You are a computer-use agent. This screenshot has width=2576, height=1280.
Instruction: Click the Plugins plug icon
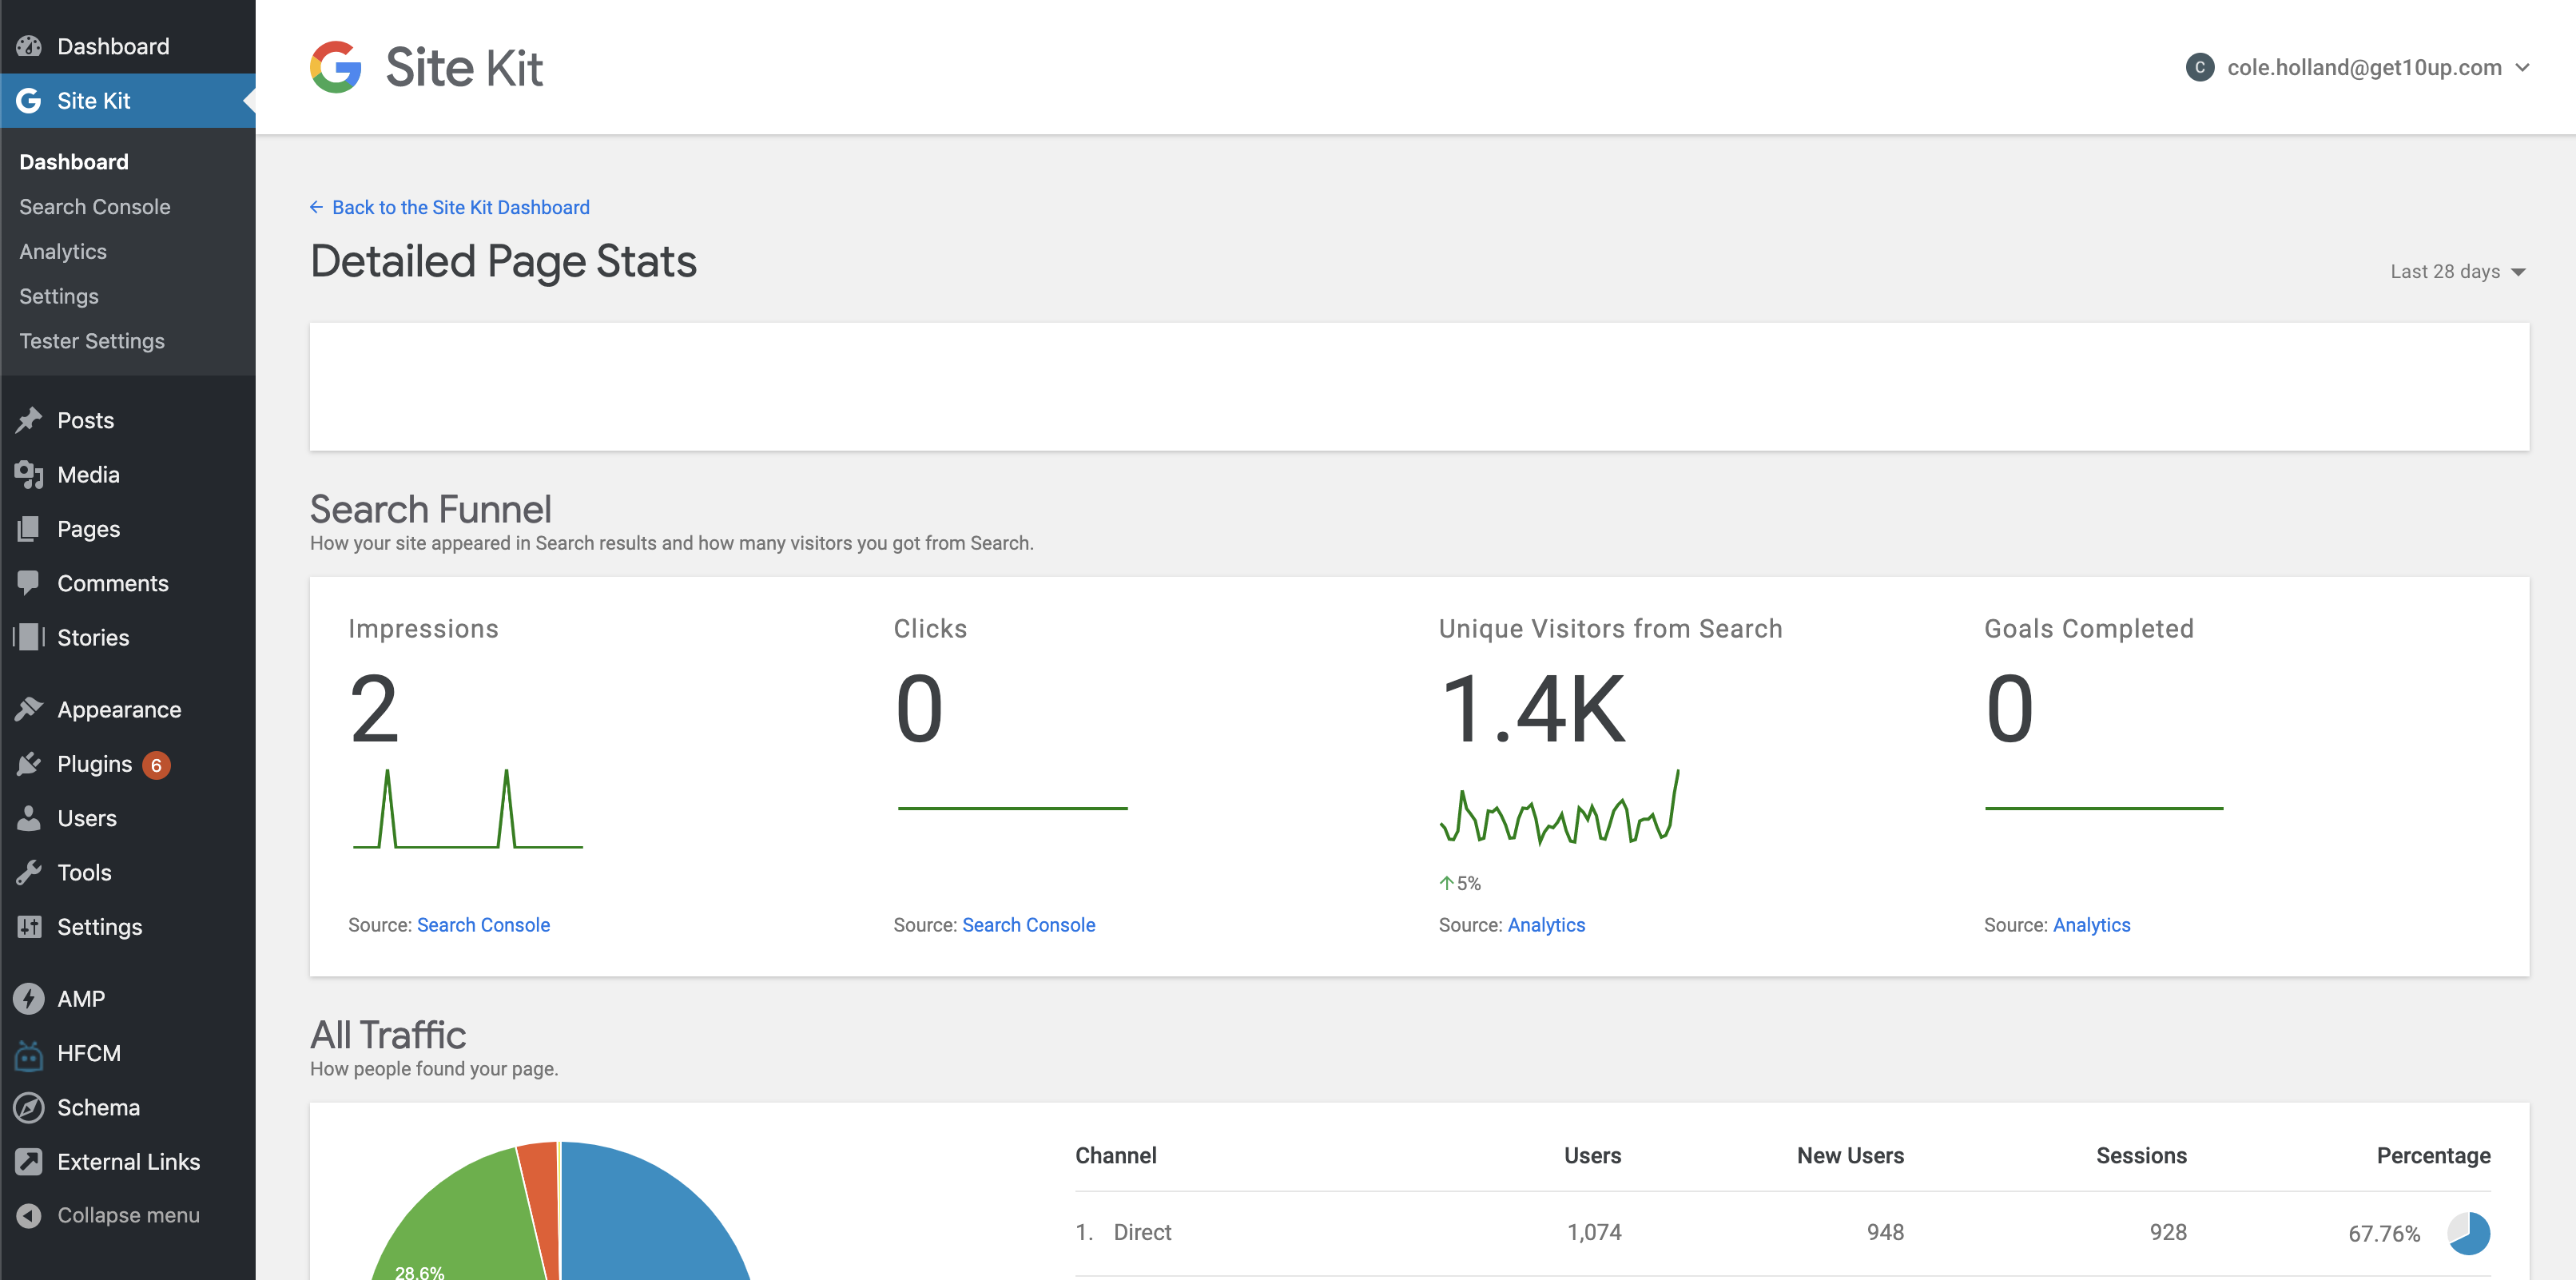[x=29, y=764]
